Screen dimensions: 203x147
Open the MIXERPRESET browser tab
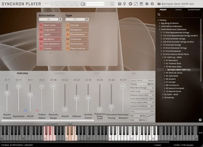194,10
